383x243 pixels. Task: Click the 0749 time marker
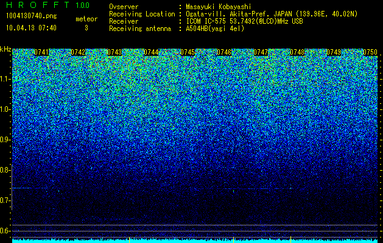[334, 52]
